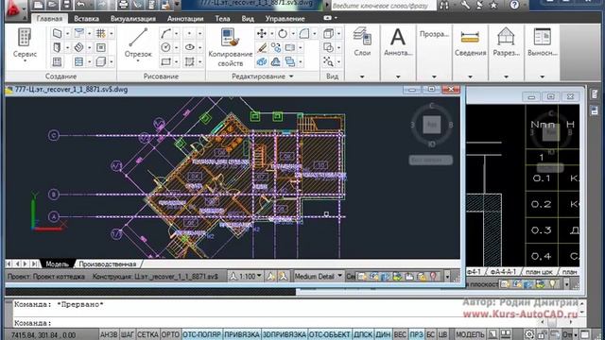
Task: Select план цок tab in background window
Action: [x=539, y=272]
